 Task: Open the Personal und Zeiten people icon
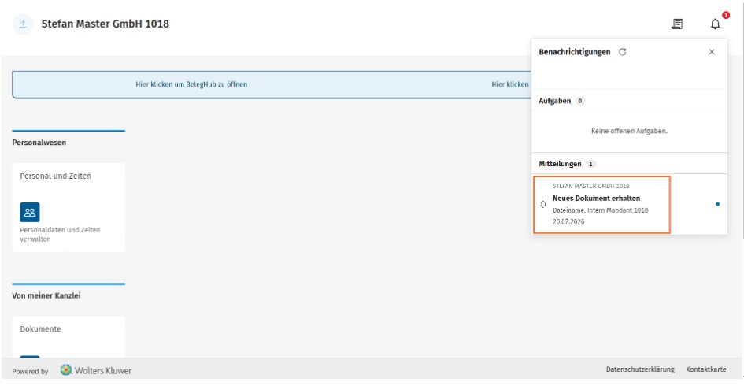coord(30,212)
